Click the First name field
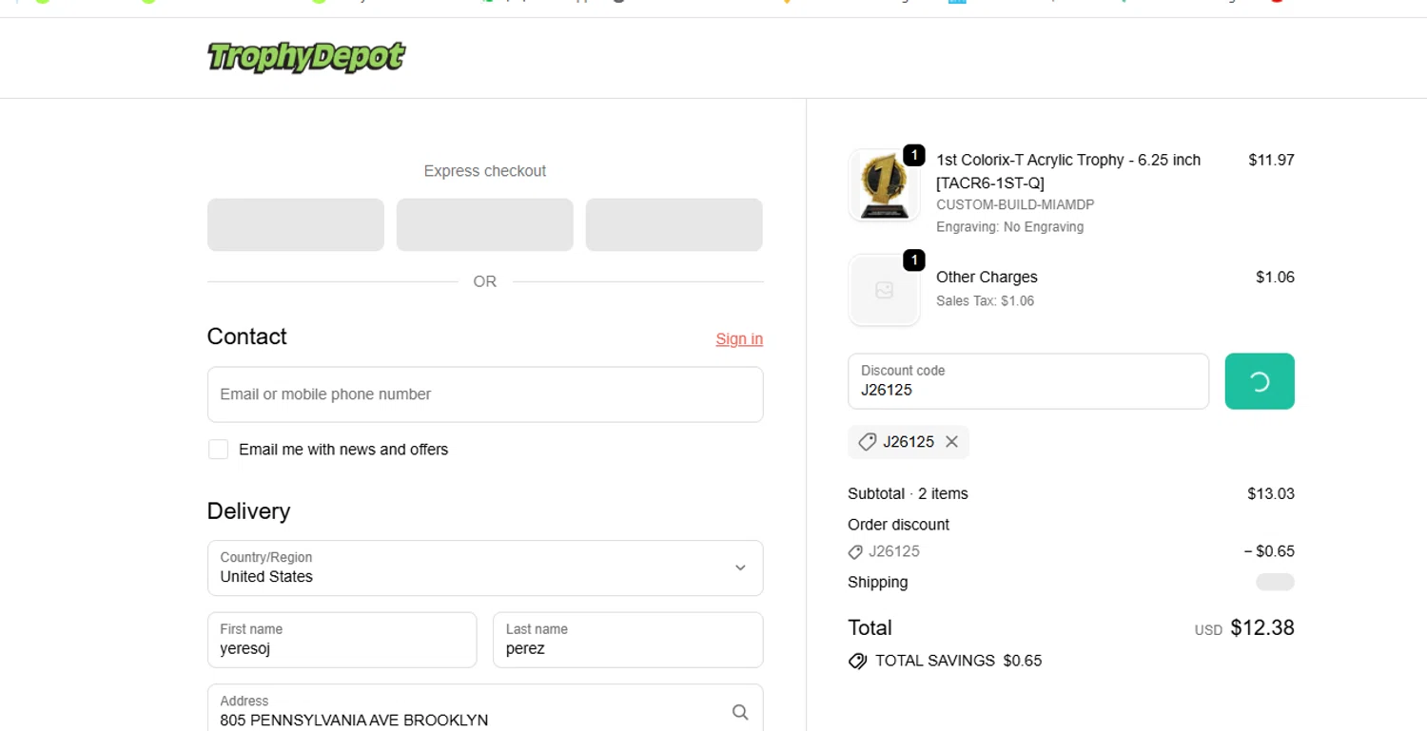This screenshot has width=1427, height=731. [x=342, y=641]
